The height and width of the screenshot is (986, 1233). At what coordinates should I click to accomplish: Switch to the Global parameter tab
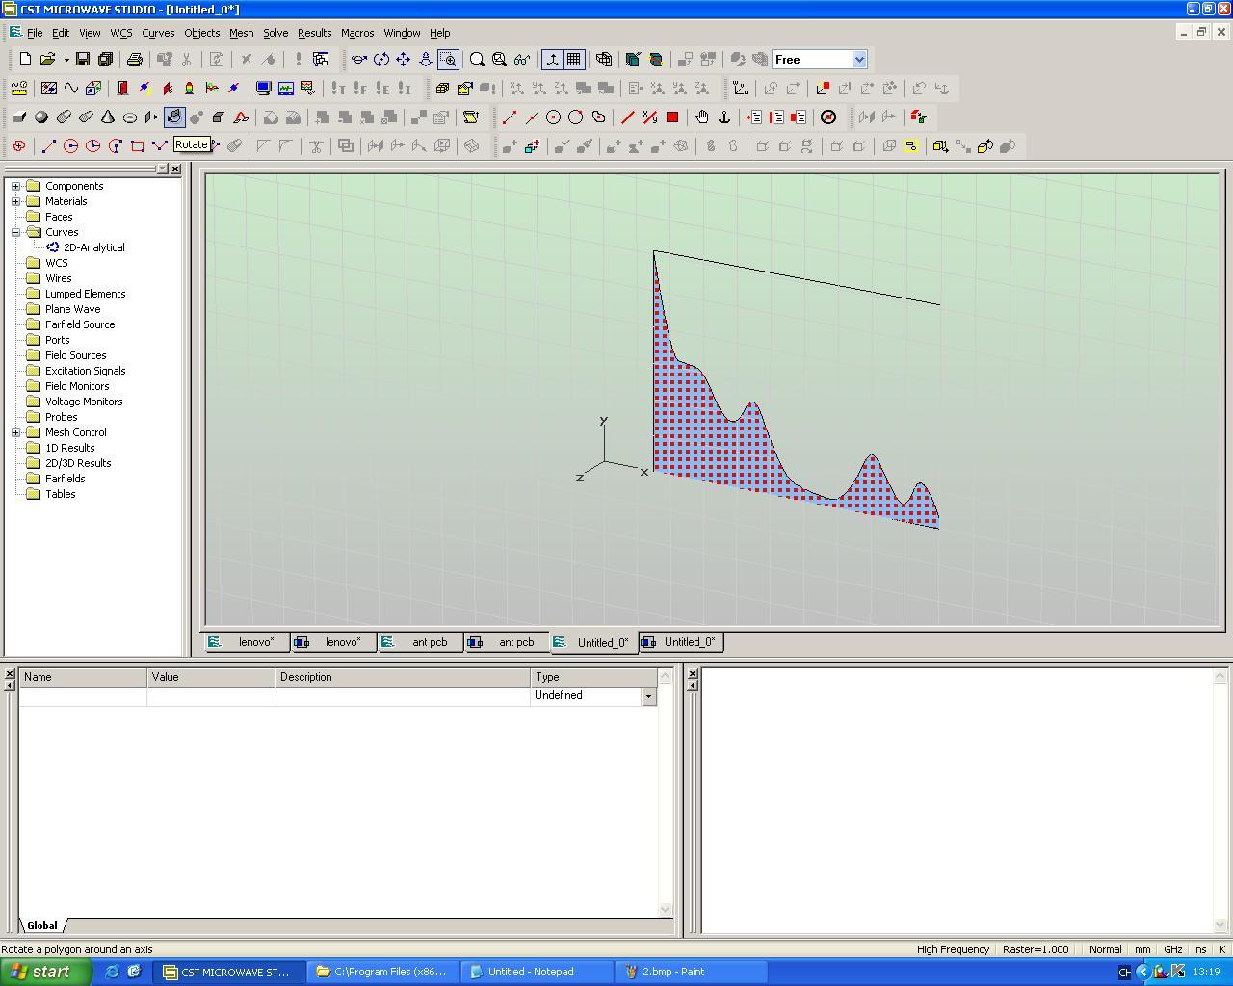pyautogui.click(x=41, y=925)
